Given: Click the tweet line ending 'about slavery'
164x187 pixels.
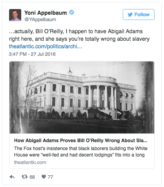Looking at the screenshot, I should pyautogui.click(x=79, y=39).
